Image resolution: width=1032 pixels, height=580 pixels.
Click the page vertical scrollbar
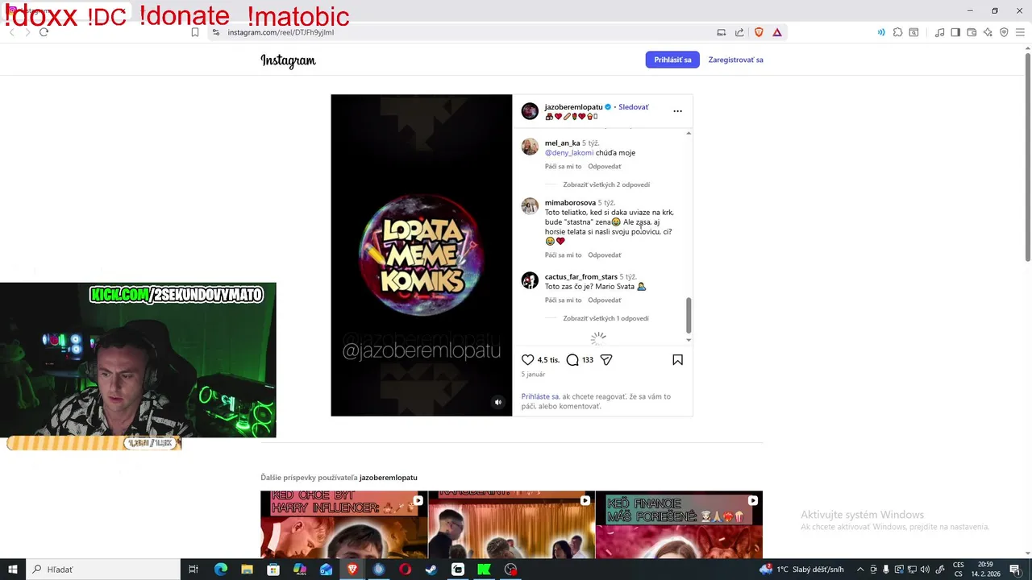point(1027,156)
